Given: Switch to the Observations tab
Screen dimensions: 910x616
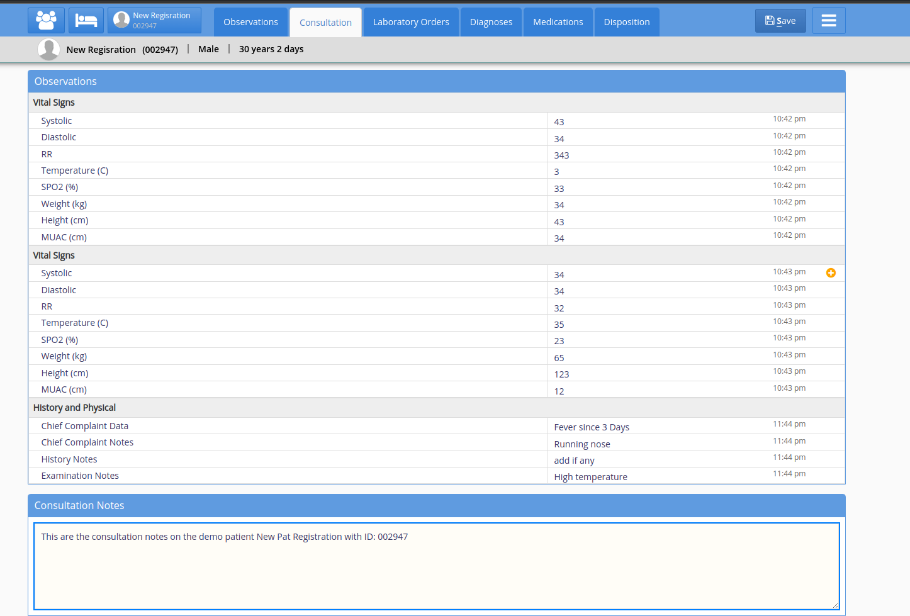Looking at the screenshot, I should [250, 22].
